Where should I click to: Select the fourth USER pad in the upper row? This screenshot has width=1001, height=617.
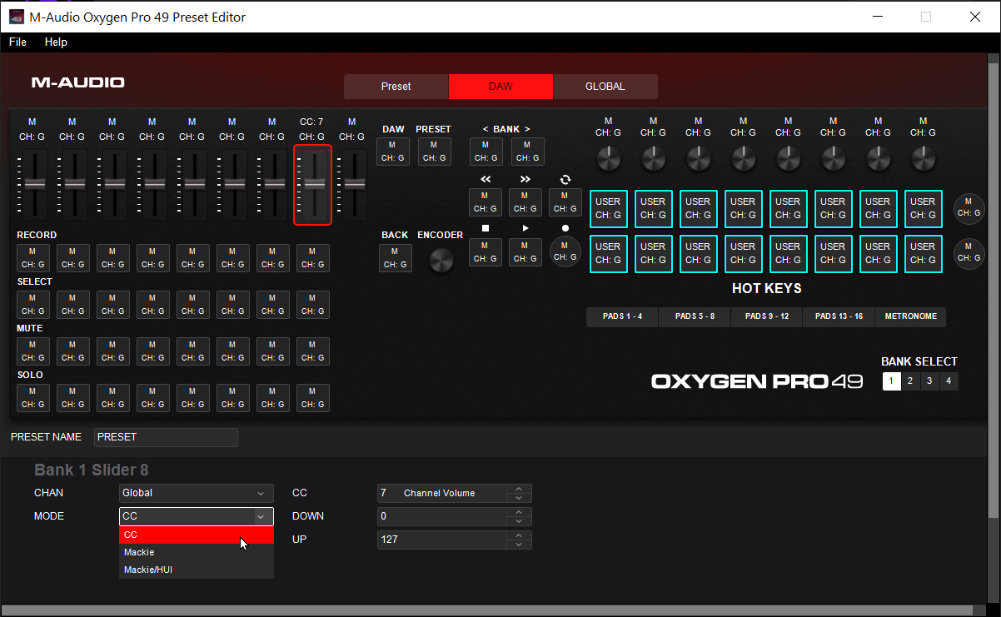click(744, 209)
